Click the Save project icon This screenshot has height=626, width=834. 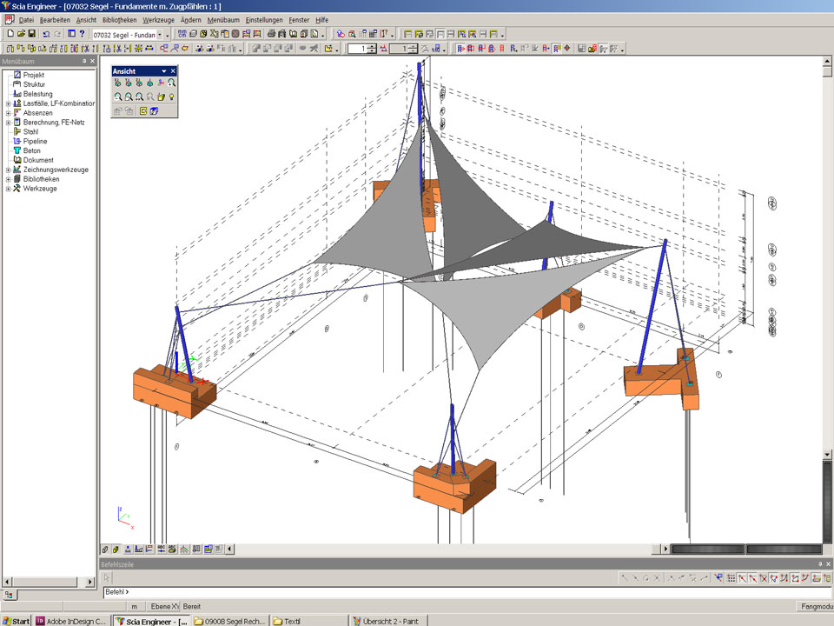click(x=31, y=34)
